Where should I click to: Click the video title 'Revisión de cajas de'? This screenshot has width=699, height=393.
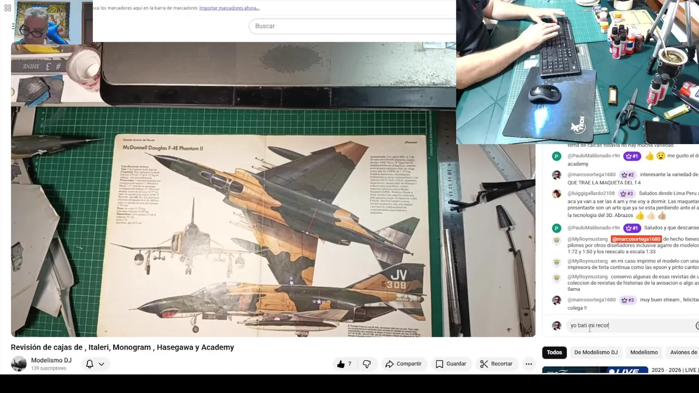click(x=122, y=347)
